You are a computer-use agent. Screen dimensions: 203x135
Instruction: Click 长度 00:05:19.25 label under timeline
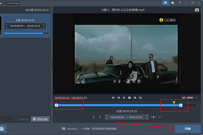pyautogui.click(x=126, y=111)
